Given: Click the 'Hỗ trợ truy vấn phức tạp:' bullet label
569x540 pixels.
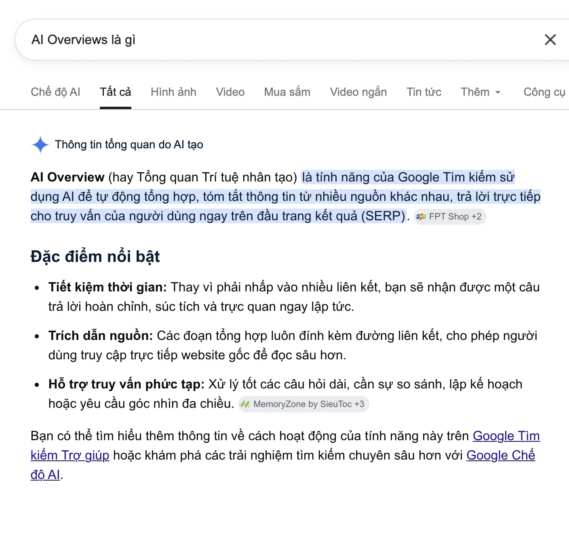Looking at the screenshot, I should [126, 384].
